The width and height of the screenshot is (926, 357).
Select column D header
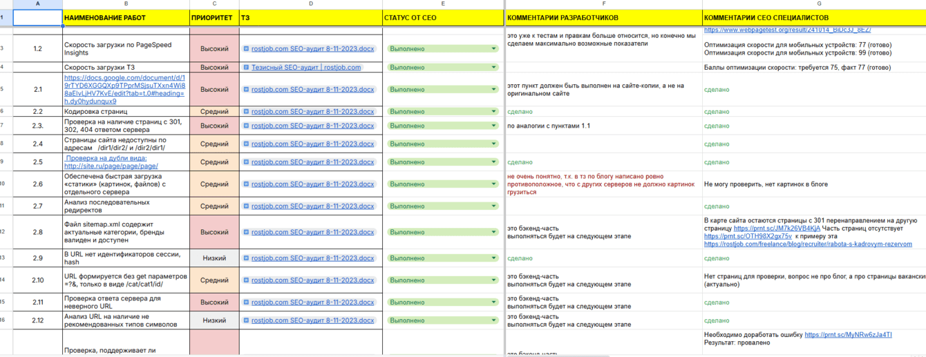[311, 4]
